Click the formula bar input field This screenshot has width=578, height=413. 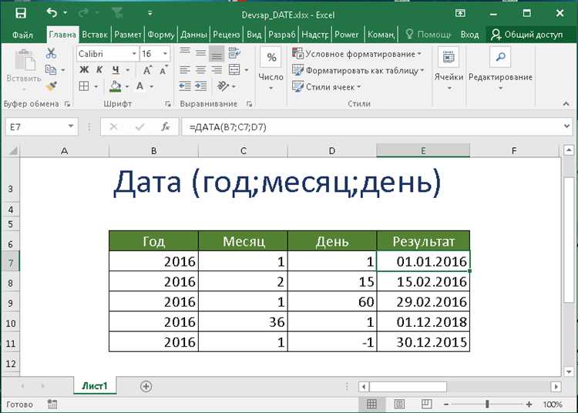click(x=371, y=126)
